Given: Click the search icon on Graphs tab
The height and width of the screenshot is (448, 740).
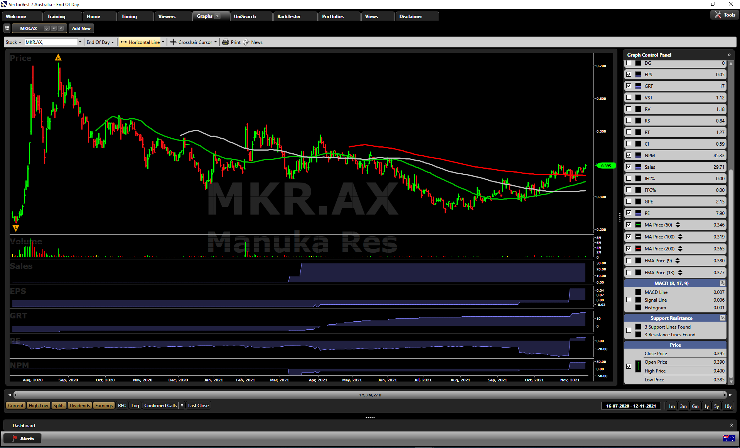Looking at the screenshot, I should tap(217, 16).
